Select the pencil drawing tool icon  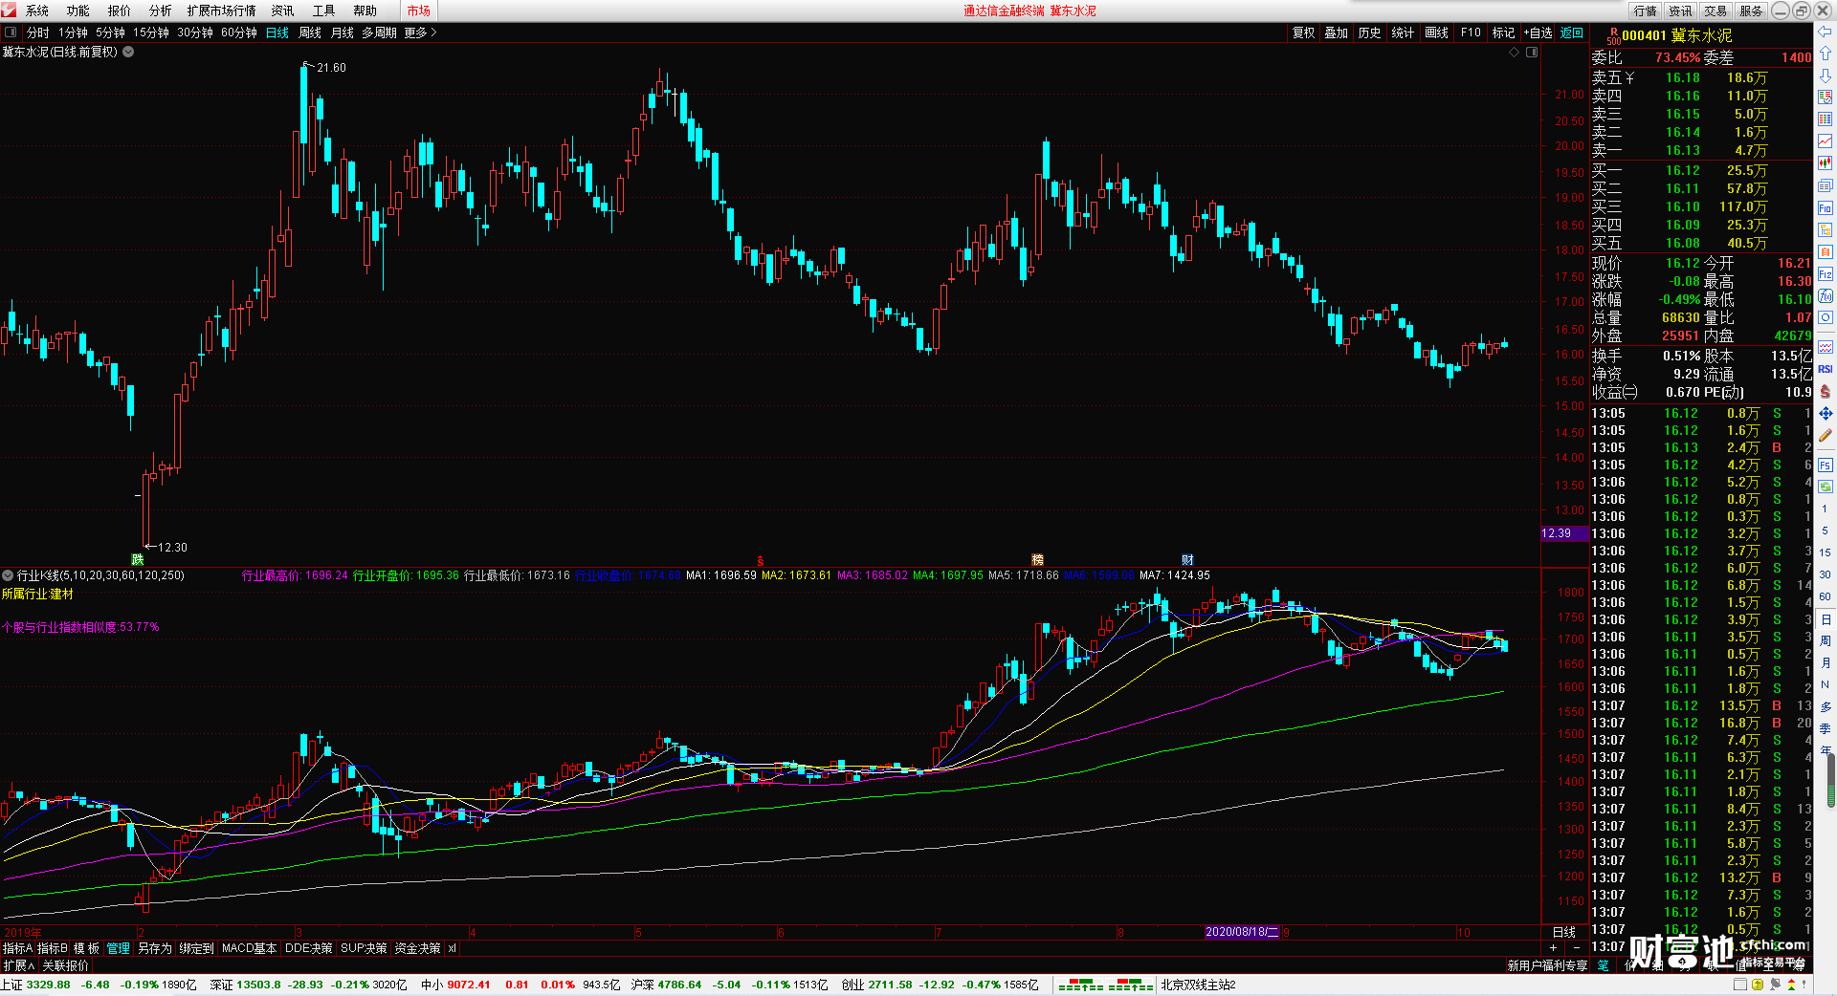tap(1826, 435)
